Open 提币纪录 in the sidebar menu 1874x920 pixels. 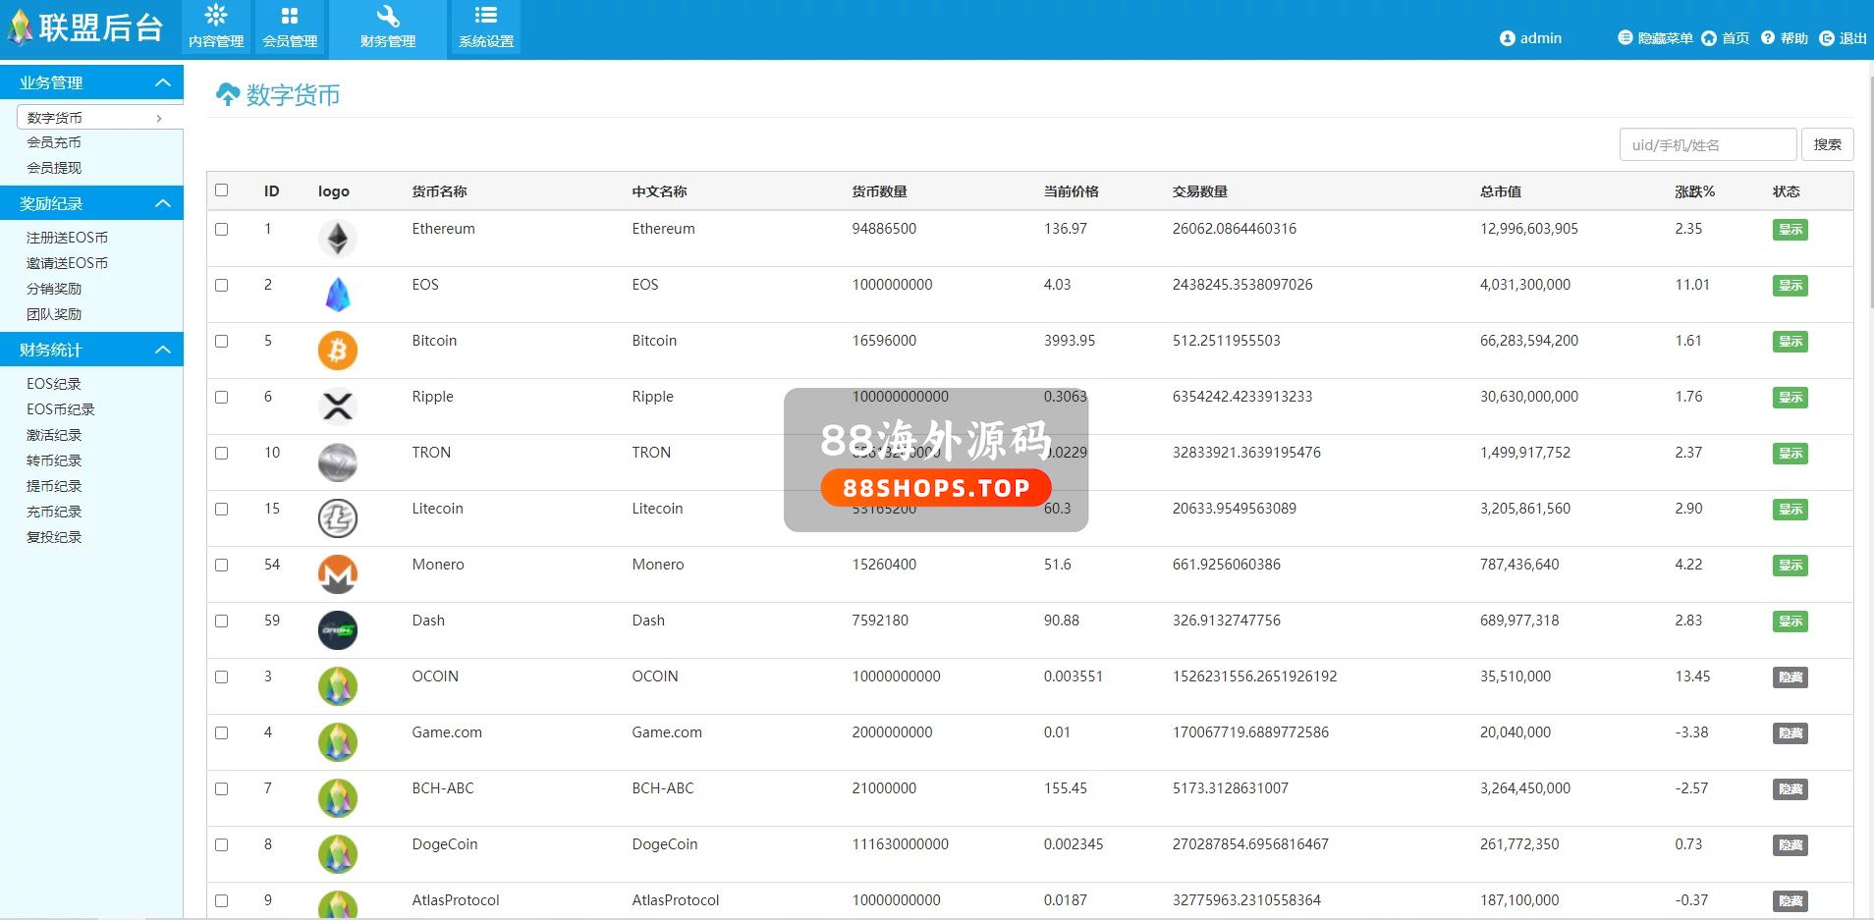point(54,486)
